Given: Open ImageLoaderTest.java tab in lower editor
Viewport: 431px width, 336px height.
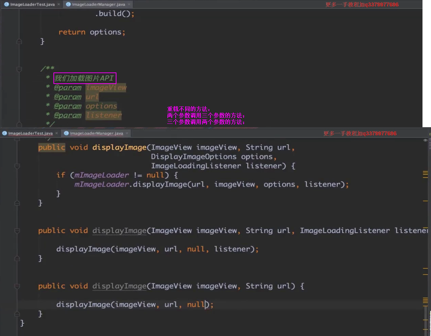Looking at the screenshot, I should pos(30,133).
